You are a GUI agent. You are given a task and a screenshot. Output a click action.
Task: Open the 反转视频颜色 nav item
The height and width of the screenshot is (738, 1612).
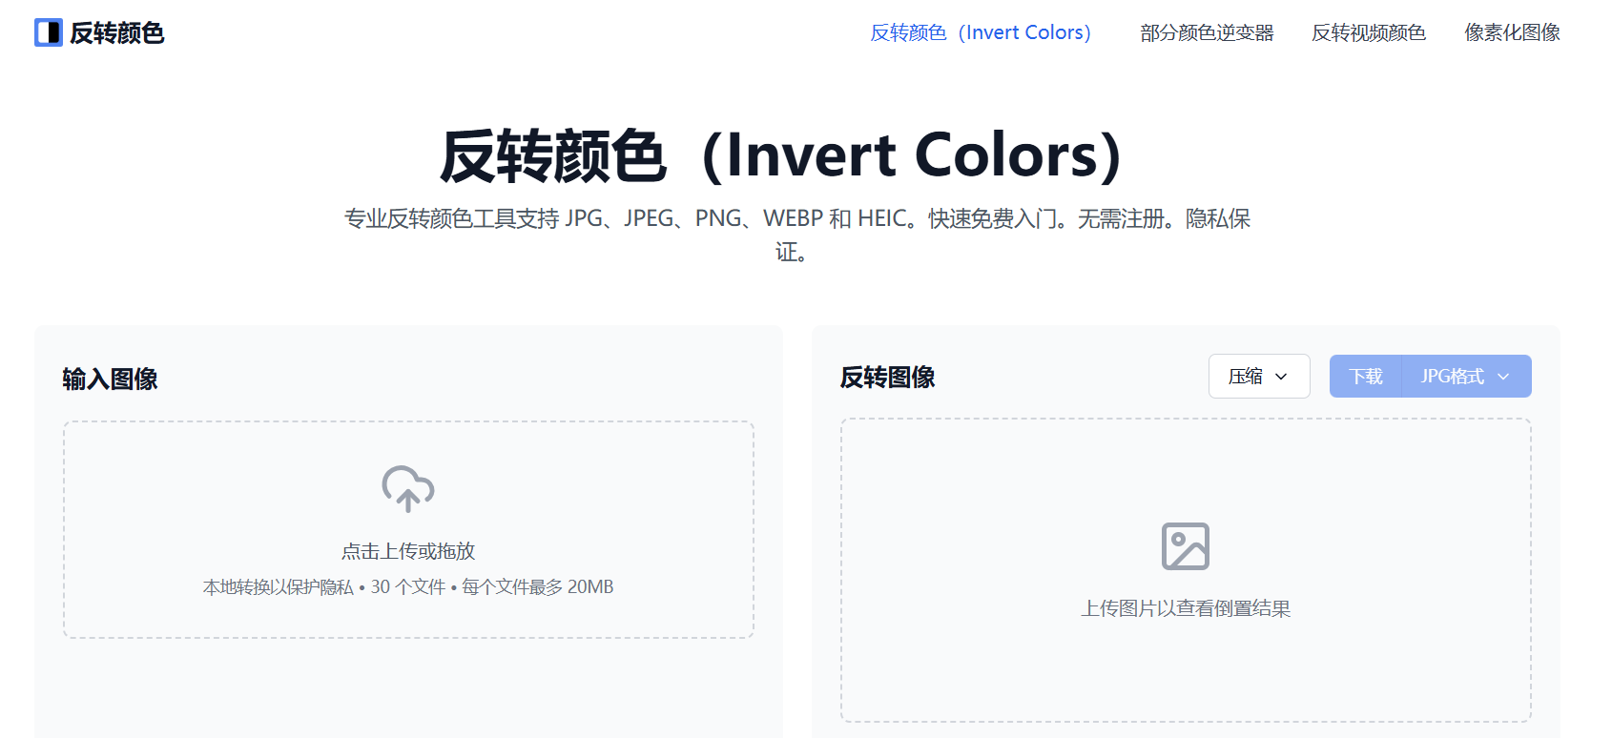(x=1369, y=32)
